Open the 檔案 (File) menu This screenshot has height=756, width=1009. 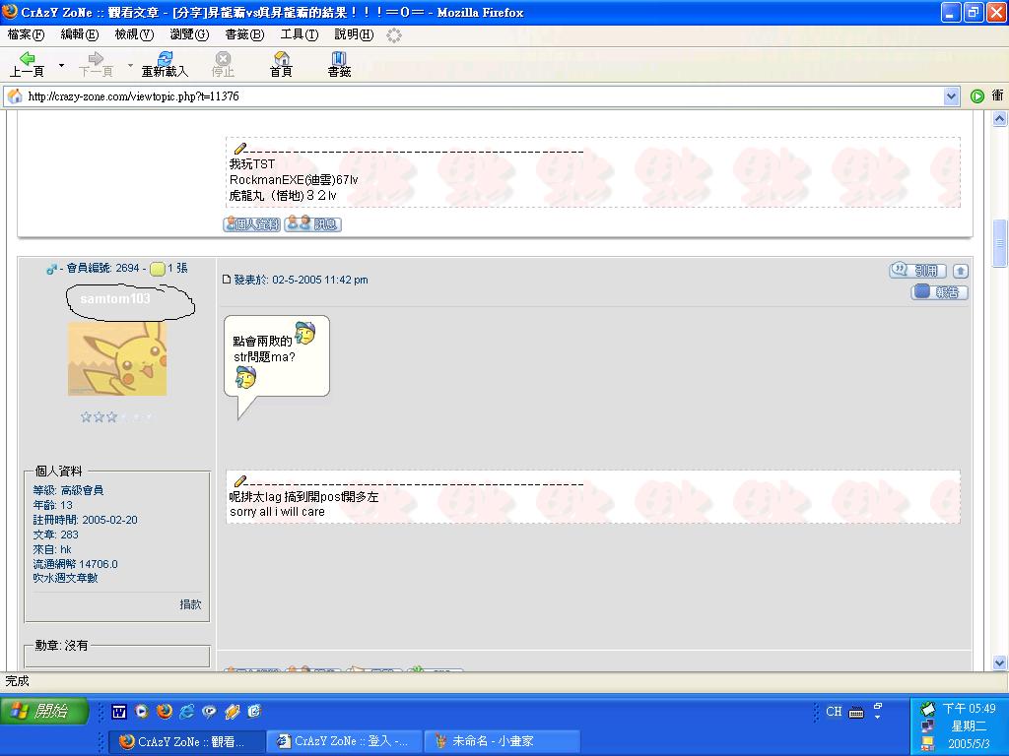[x=26, y=34]
